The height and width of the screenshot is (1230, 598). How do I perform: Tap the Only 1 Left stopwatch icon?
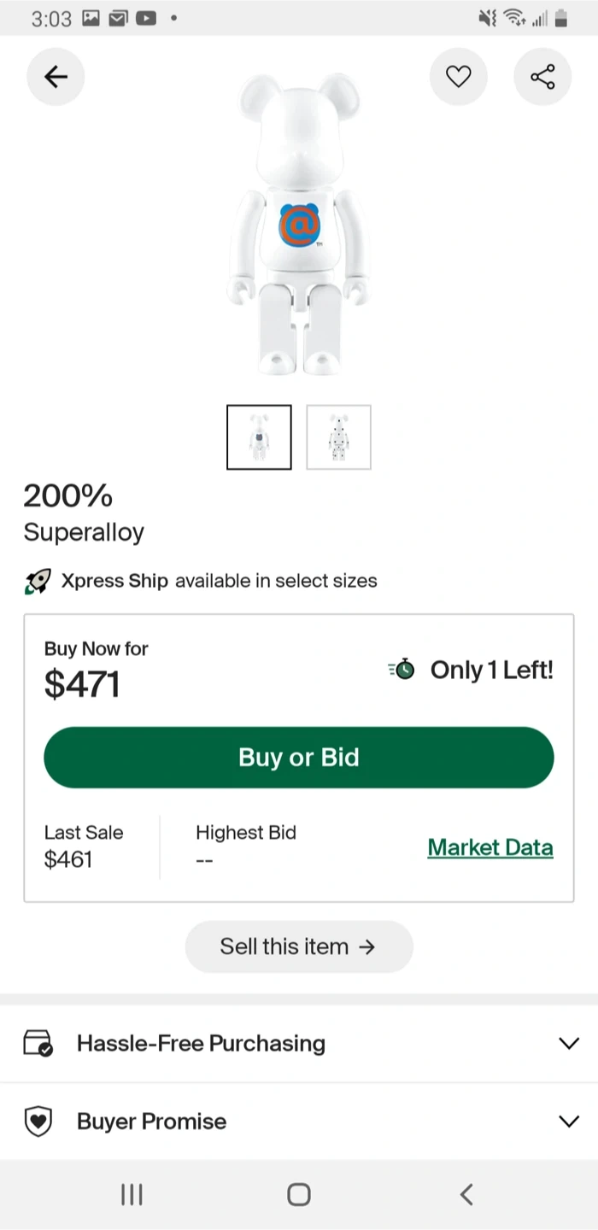[402, 670]
